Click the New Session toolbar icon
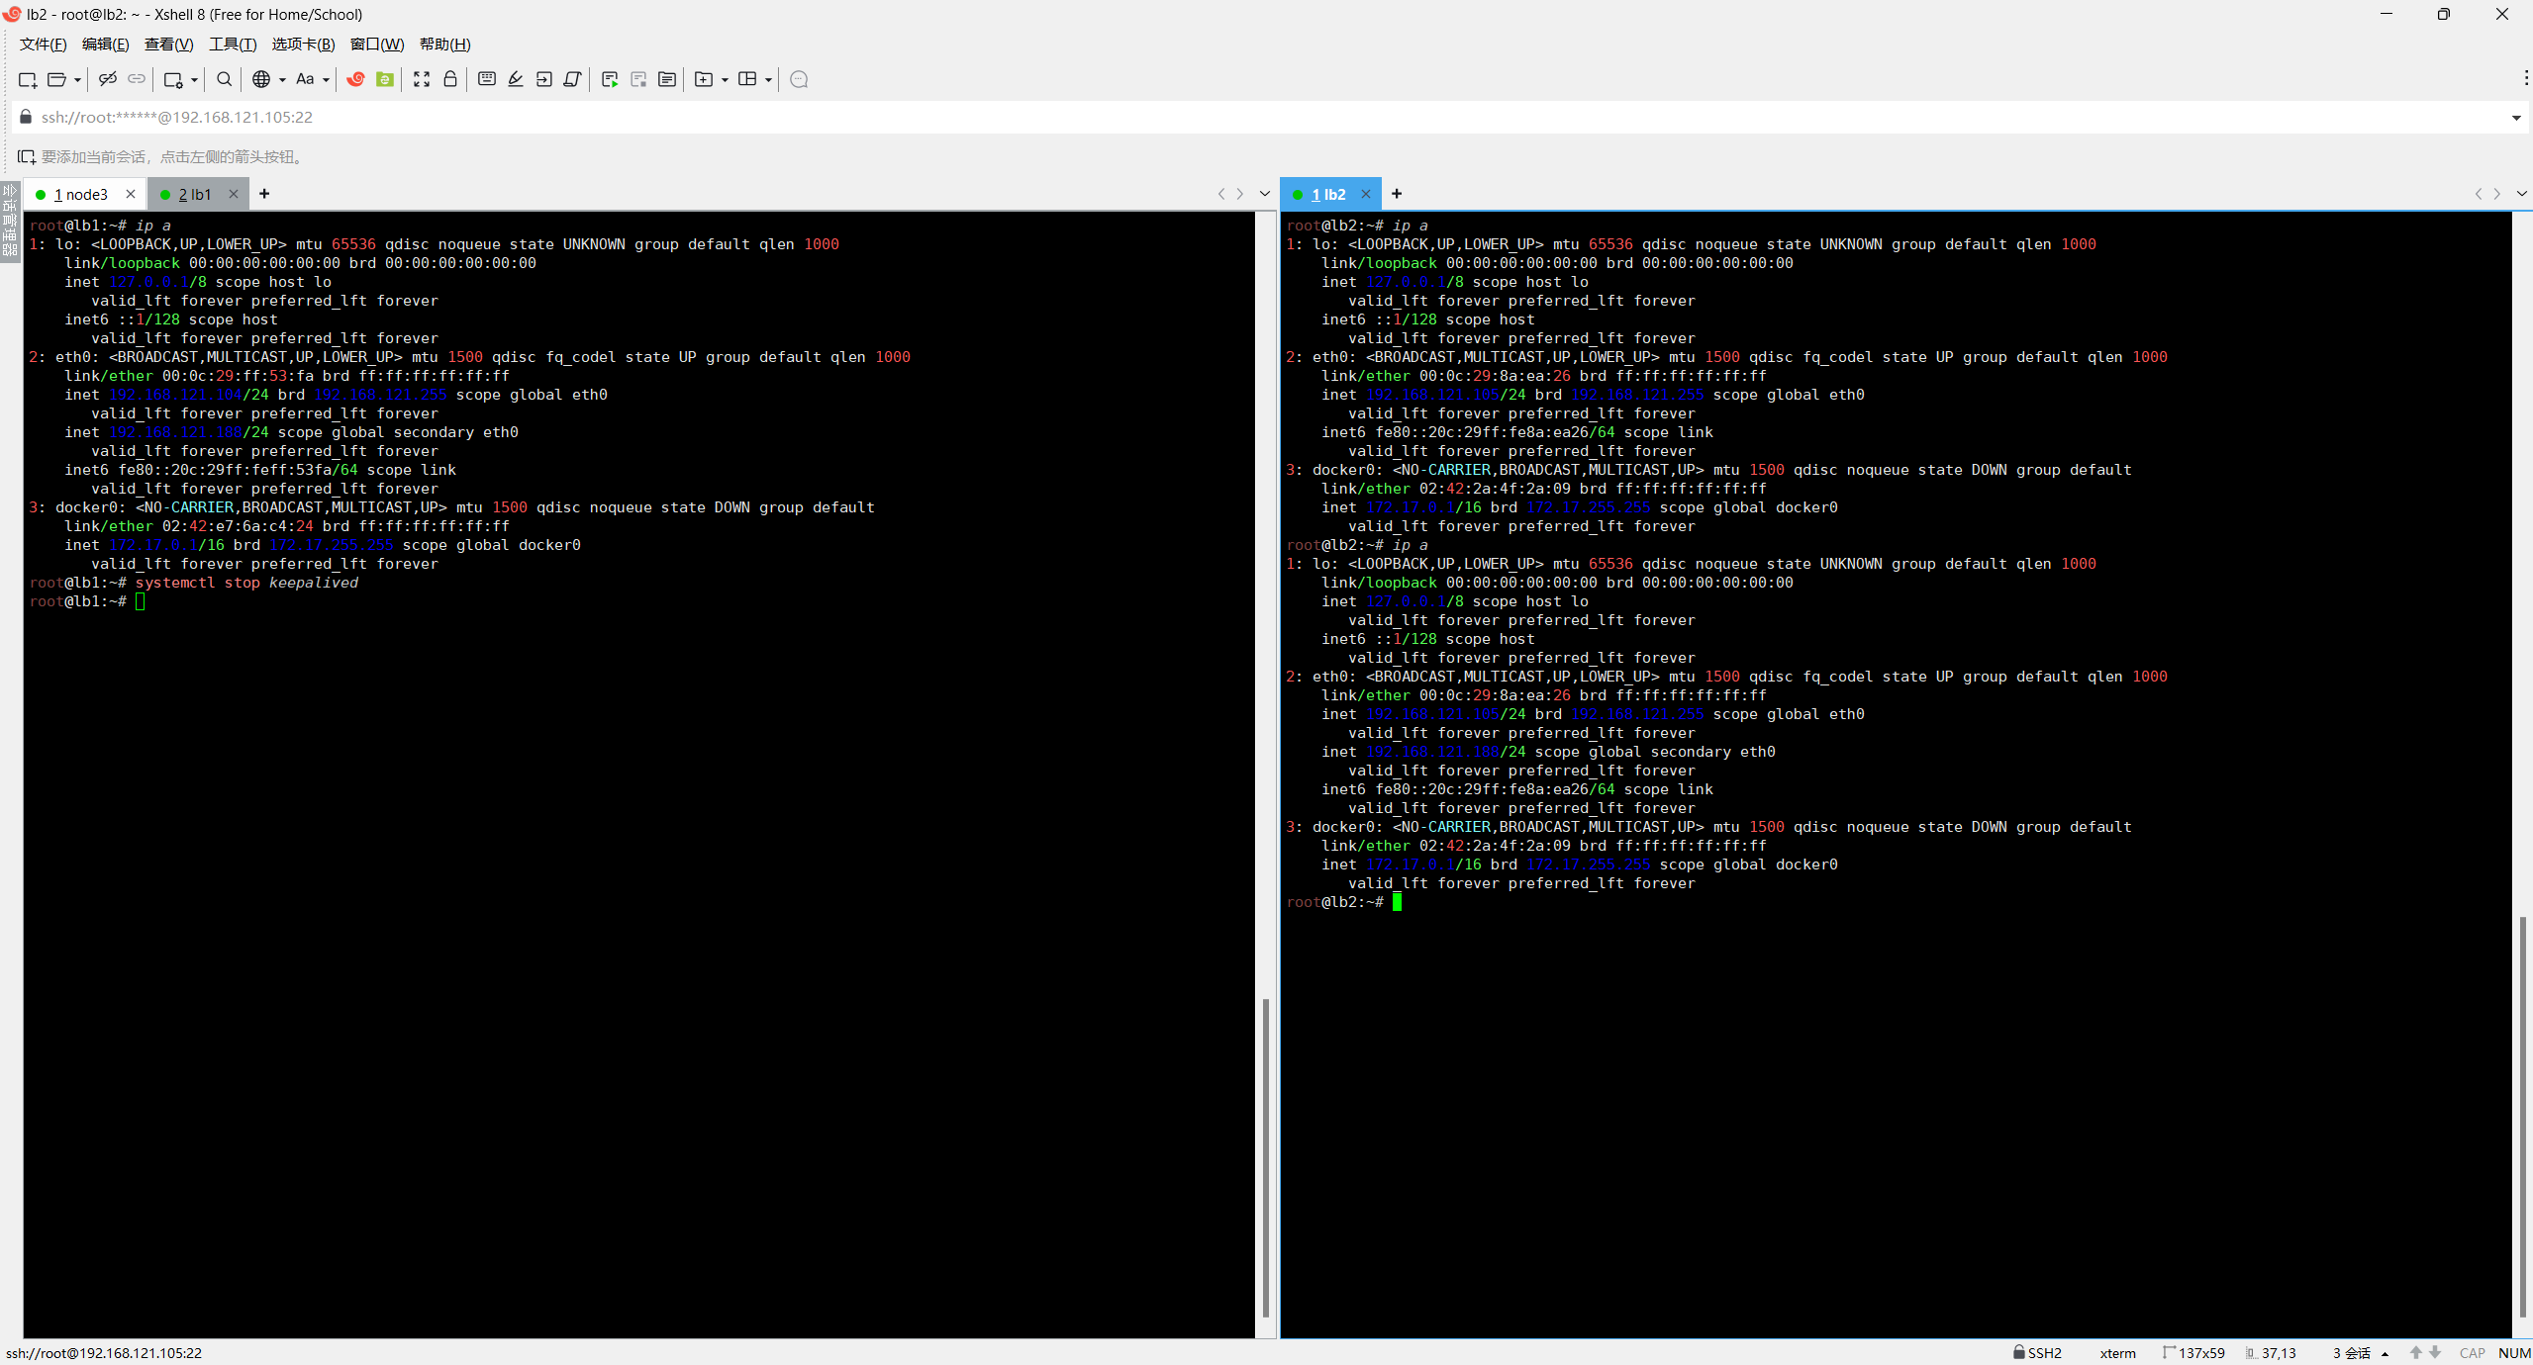The image size is (2533, 1365). [27, 79]
